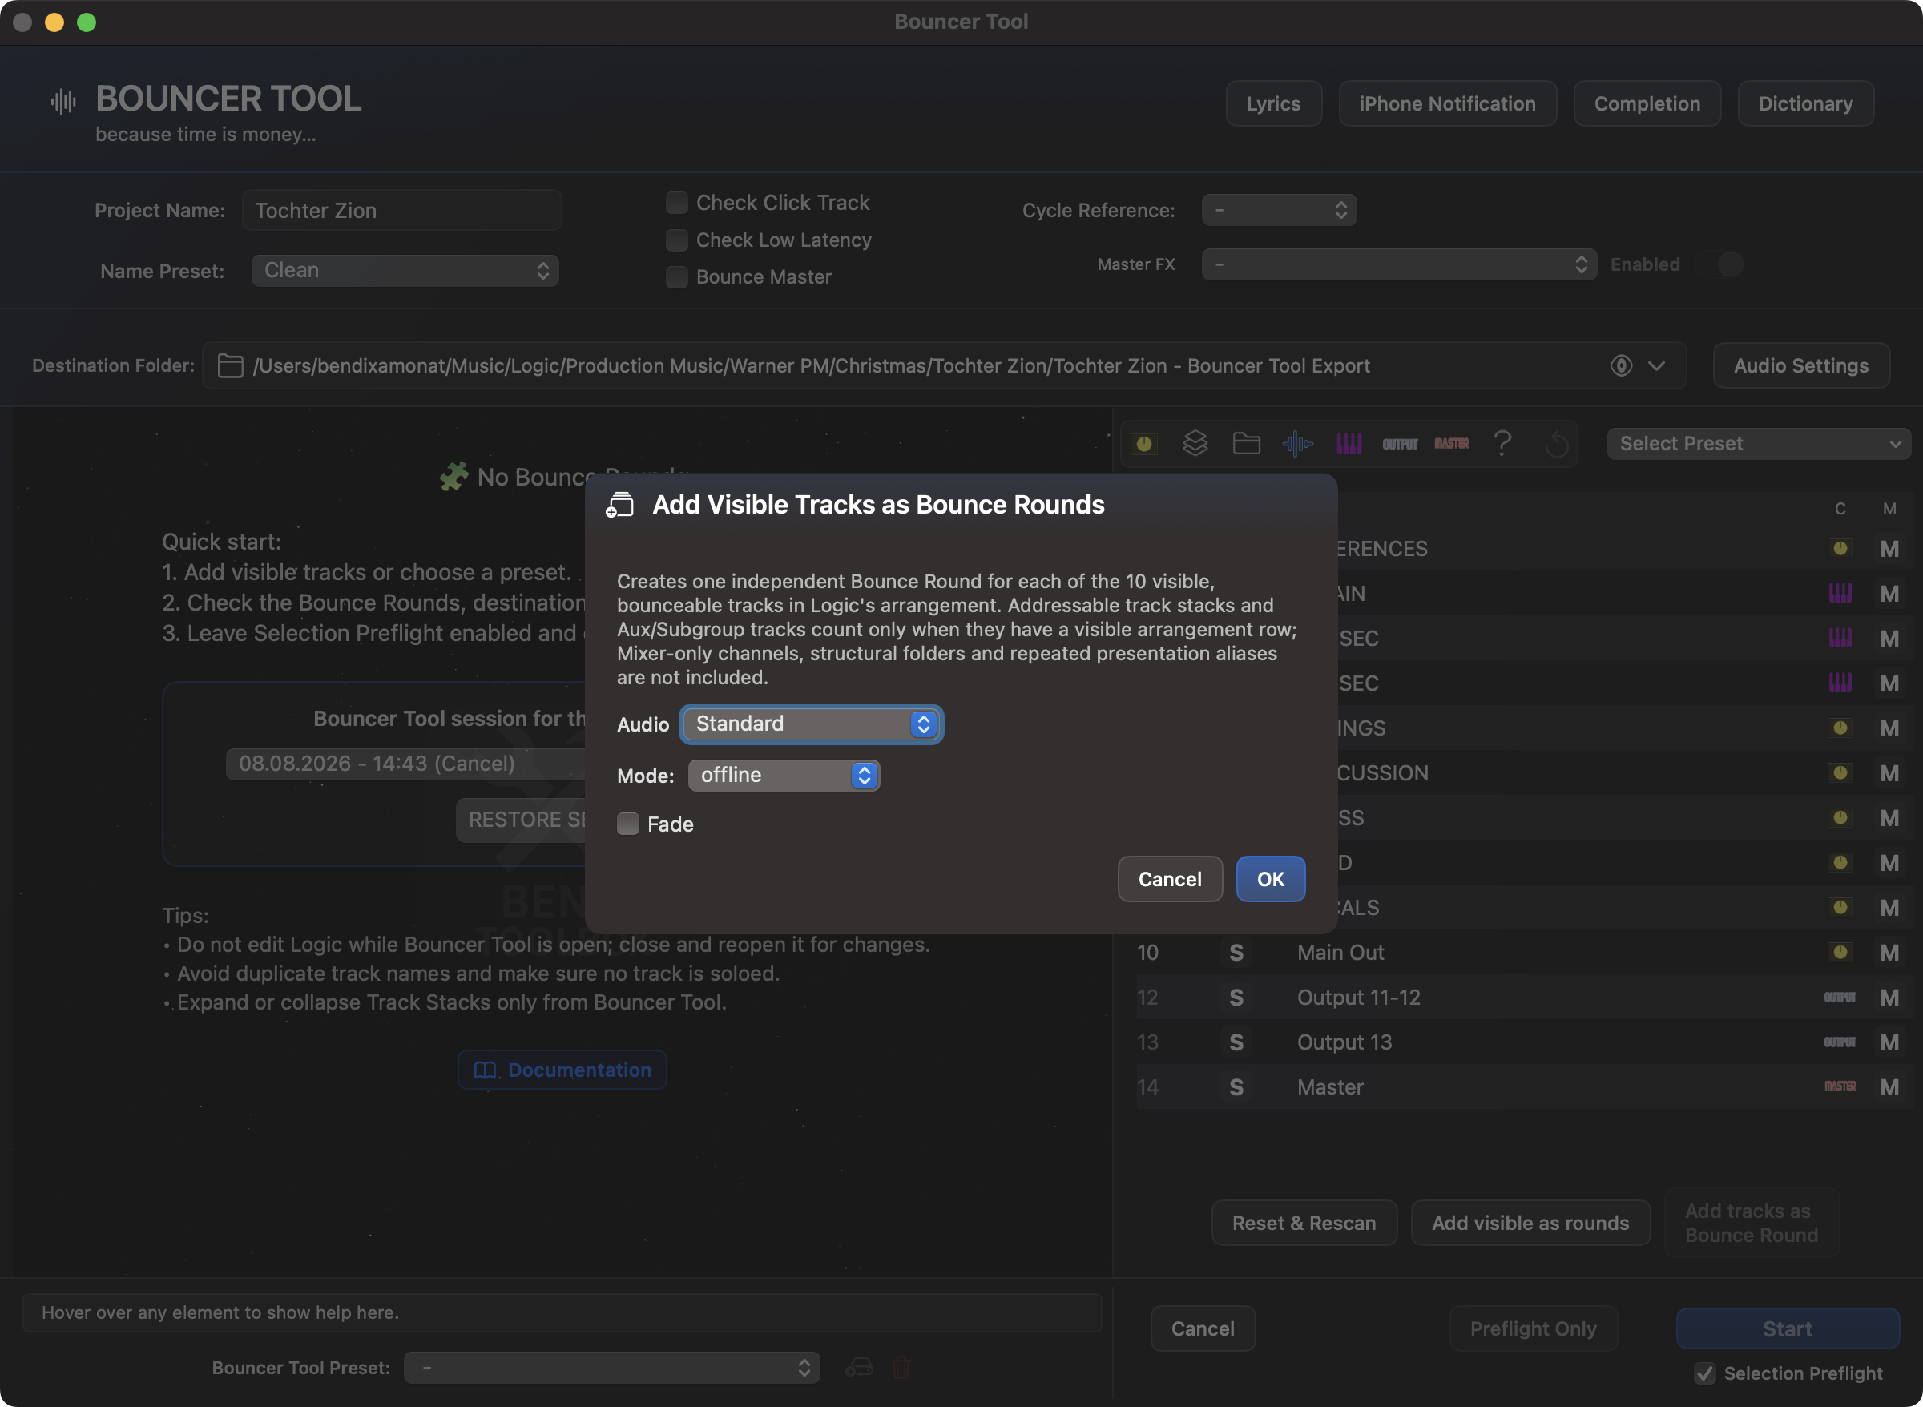Open the Audio Standard dropdown in the dialog
The image size is (1923, 1407).
(x=812, y=724)
